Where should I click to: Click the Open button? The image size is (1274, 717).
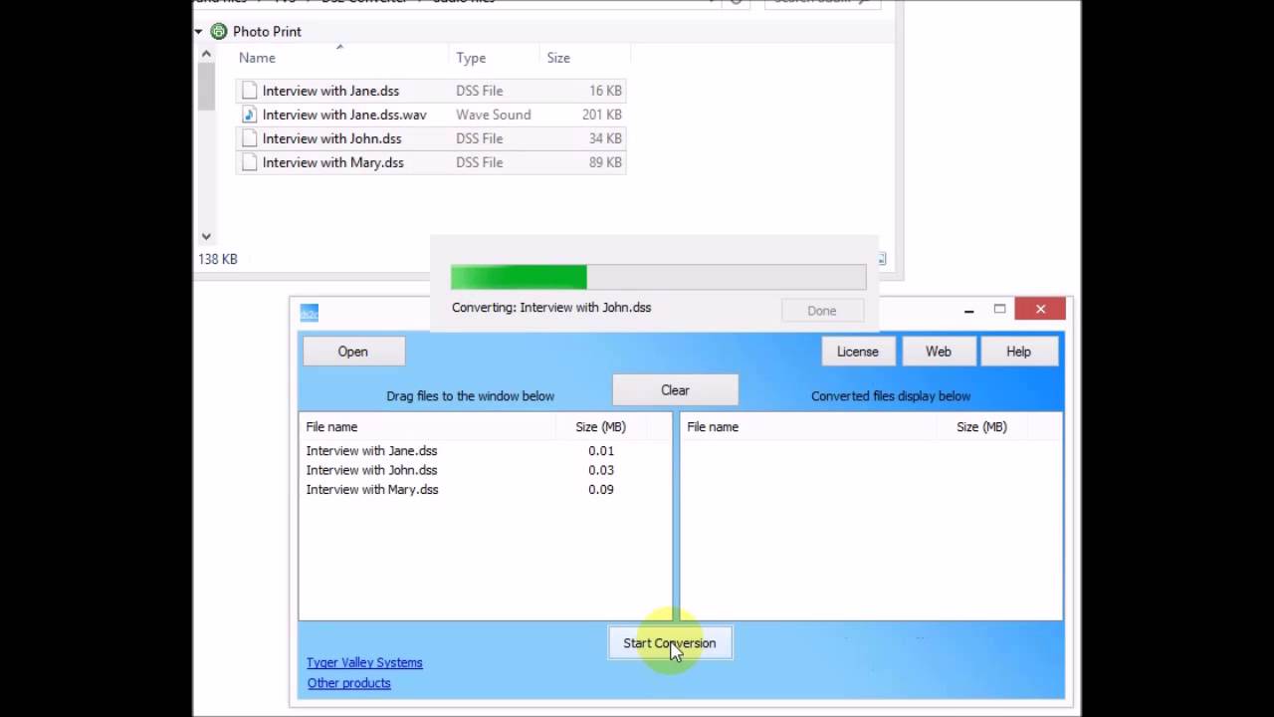click(353, 352)
